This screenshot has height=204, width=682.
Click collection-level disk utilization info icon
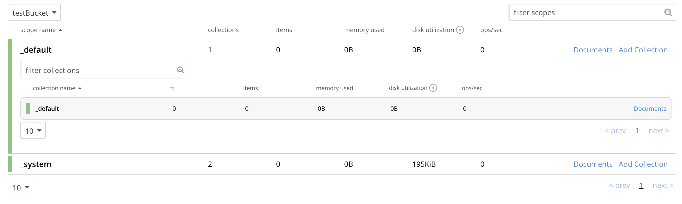click(x=433, y=88)
